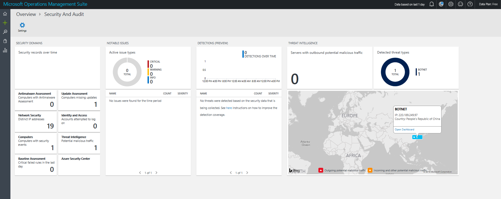Sort Notable Issues by NAME column
501x199 pixels.
[x=113, y=94]
